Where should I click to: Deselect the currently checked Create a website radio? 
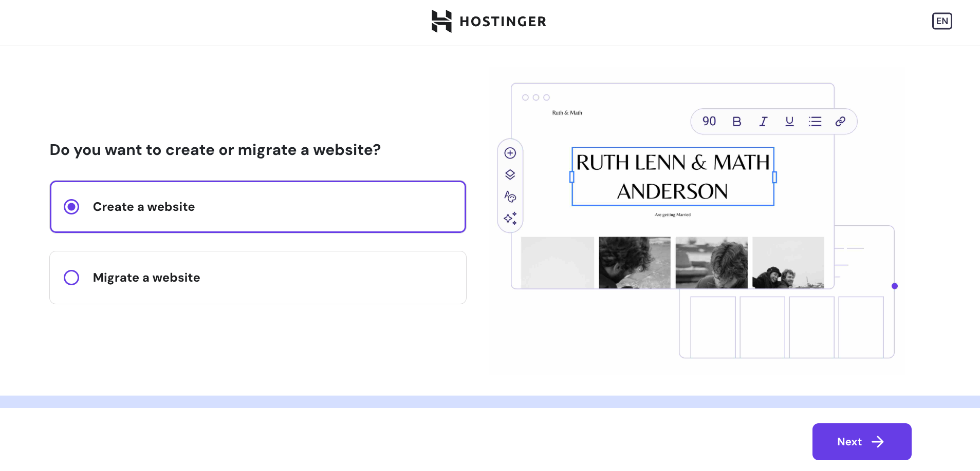(71, 207)
